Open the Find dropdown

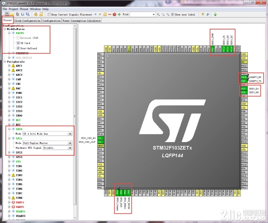pos(154,15)
